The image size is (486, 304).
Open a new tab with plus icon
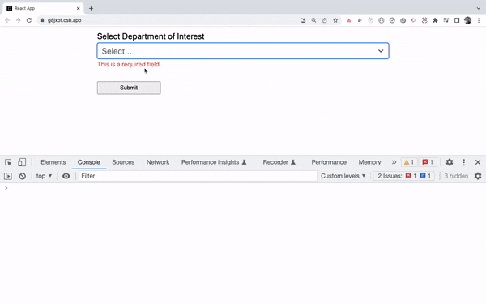click(91, 8)
